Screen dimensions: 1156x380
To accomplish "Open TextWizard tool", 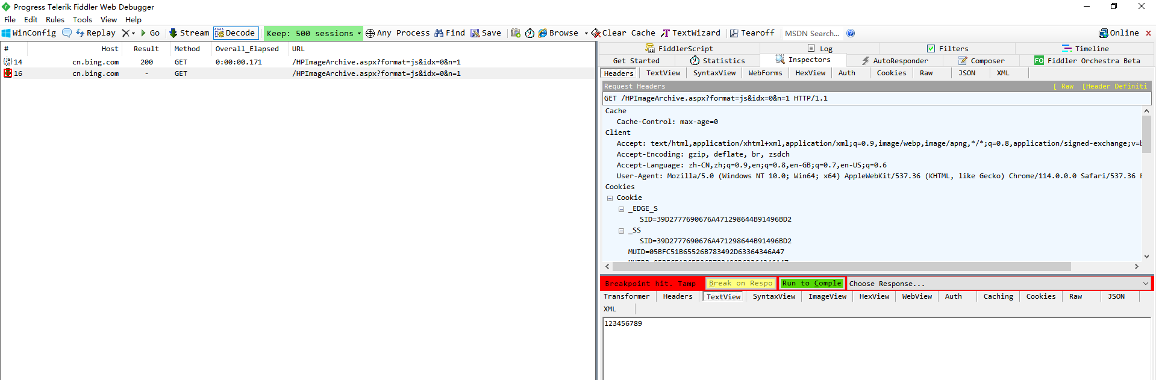I will [x=690, y=33].
